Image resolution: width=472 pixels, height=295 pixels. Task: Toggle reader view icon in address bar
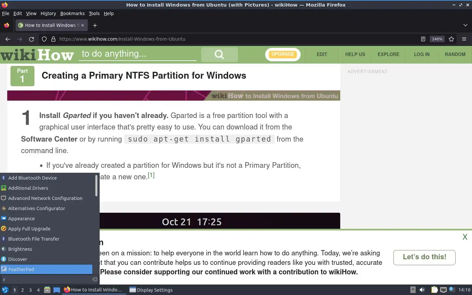click(423, 39)
